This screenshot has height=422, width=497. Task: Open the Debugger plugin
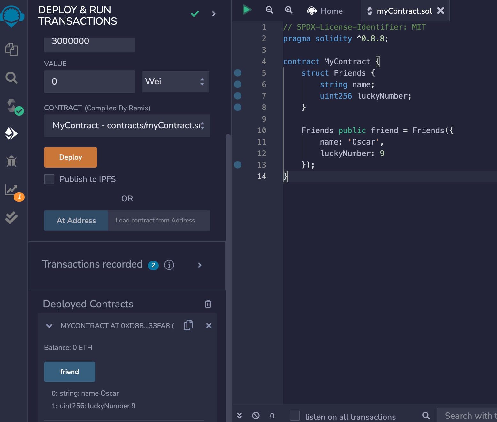[x=11, y=162]
